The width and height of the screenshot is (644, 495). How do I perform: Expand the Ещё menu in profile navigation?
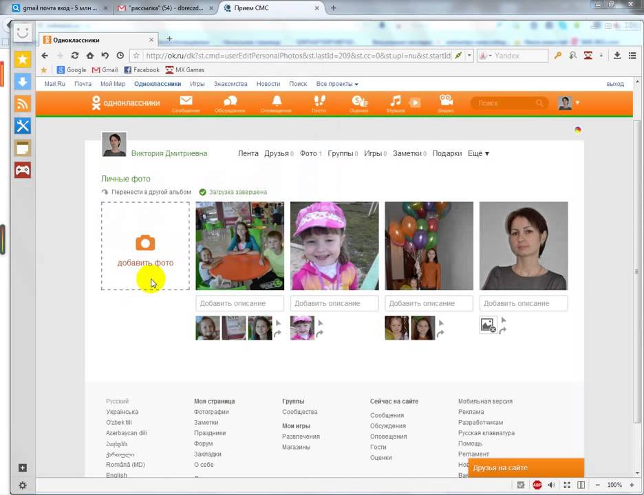[x=478, y=153]
